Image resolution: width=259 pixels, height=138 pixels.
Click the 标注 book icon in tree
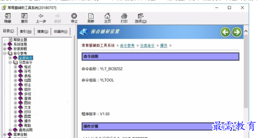point(21,85)
